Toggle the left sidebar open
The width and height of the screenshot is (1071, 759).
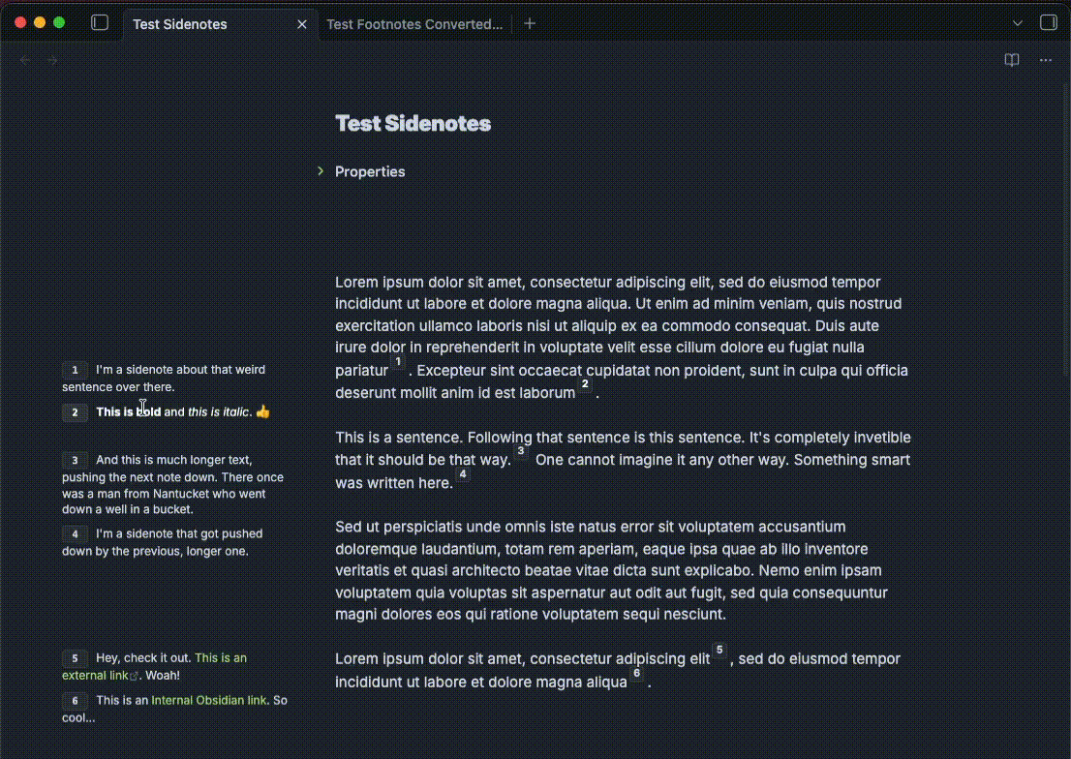click(x=100, y=22)
